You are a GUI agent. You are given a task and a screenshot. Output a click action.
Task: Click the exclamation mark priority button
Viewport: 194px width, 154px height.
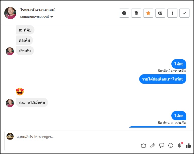(x=172, y=13)
